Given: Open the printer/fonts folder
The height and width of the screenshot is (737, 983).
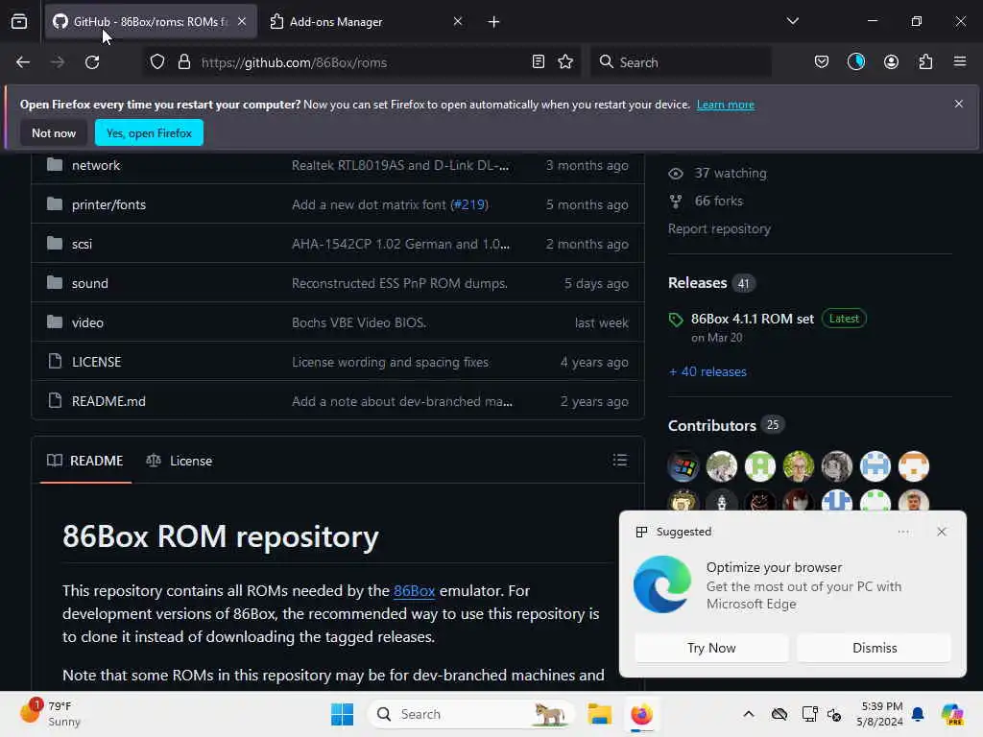Looking at the screenshot, I should tap(108, 205).
